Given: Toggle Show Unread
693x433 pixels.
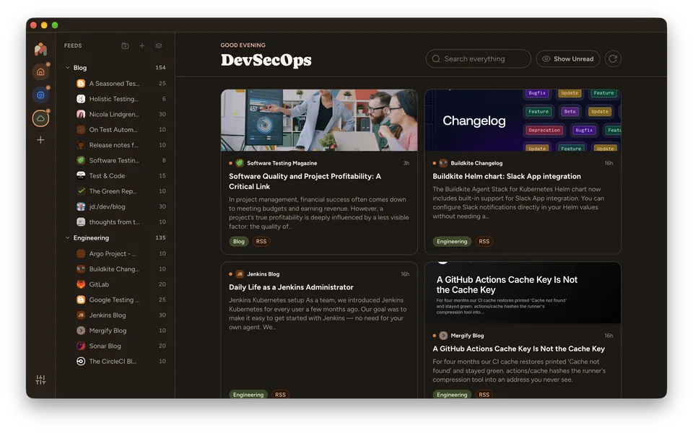Looking at the screenshot, I should [568, 58].
